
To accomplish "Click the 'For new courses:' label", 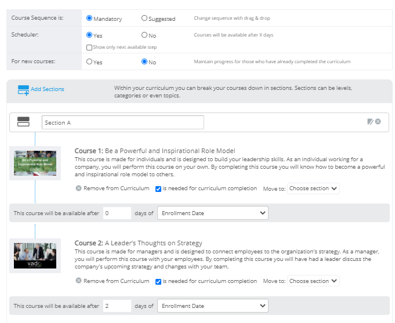I will coord(33,61).
